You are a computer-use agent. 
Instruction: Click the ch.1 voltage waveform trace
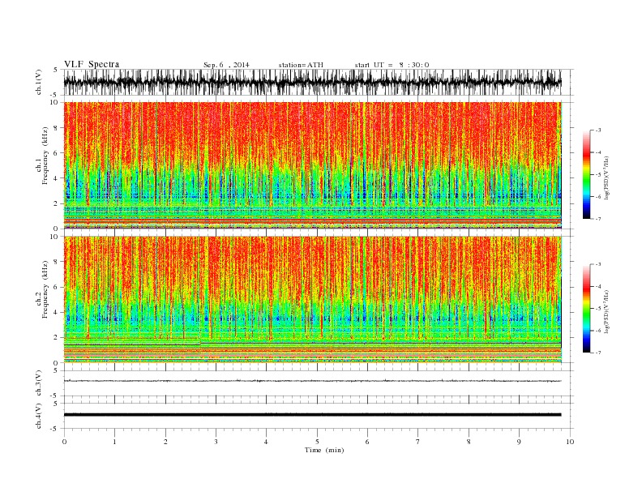(312, 82)
